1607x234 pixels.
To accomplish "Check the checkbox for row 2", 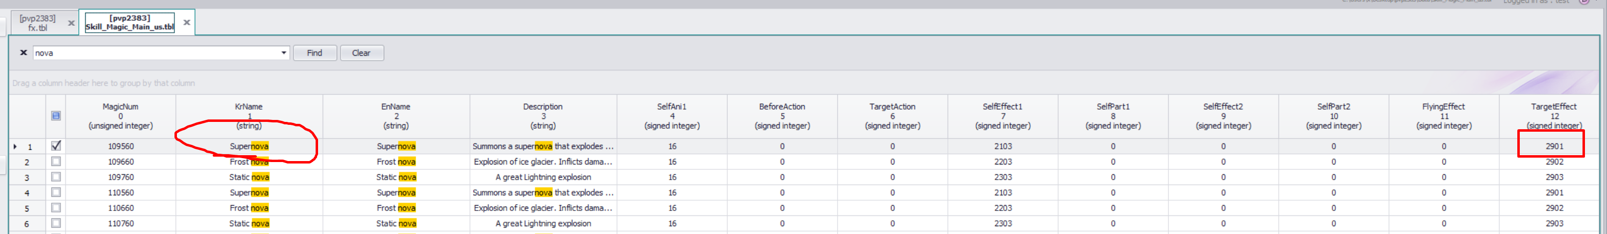I will click(x=55, y=161).
